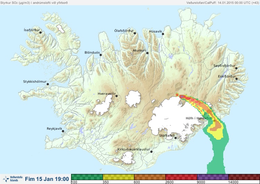260x184 pixels.
Task: Click the purple SO₂ peak cell near source
Action: click(182, 96)
